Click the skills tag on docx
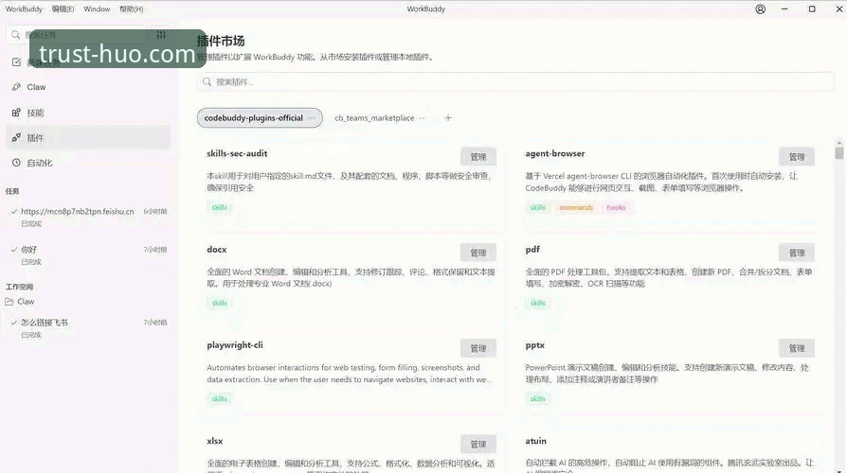Screen dimensions: 847x473 (219, 303)
